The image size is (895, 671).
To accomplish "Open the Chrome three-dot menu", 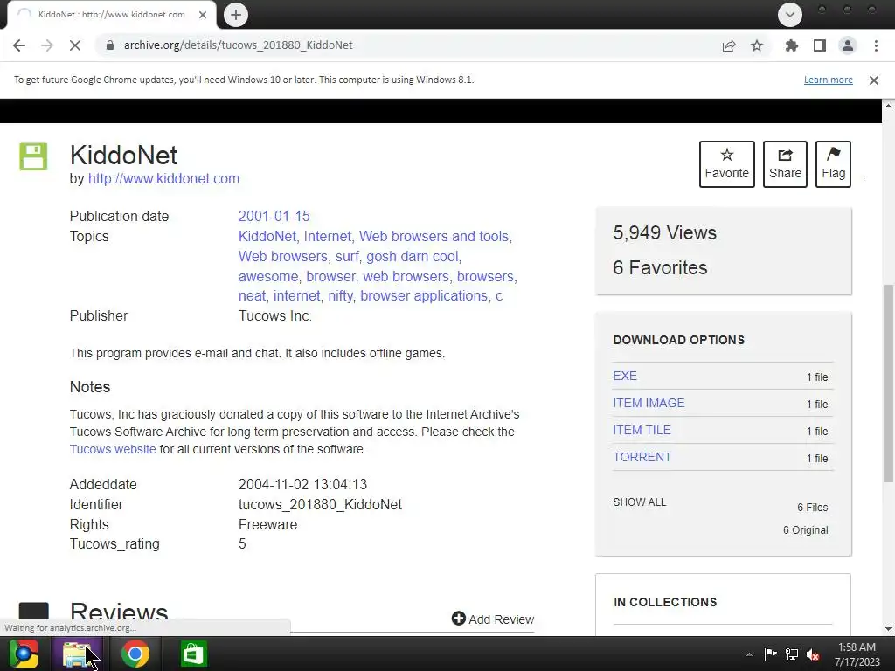I will 876,45.
